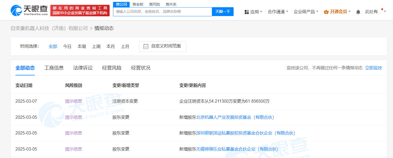Open 无锡神骐乐业私募基金 shareholder link
This screenshot has width=393, height=158.
point(237,149)
